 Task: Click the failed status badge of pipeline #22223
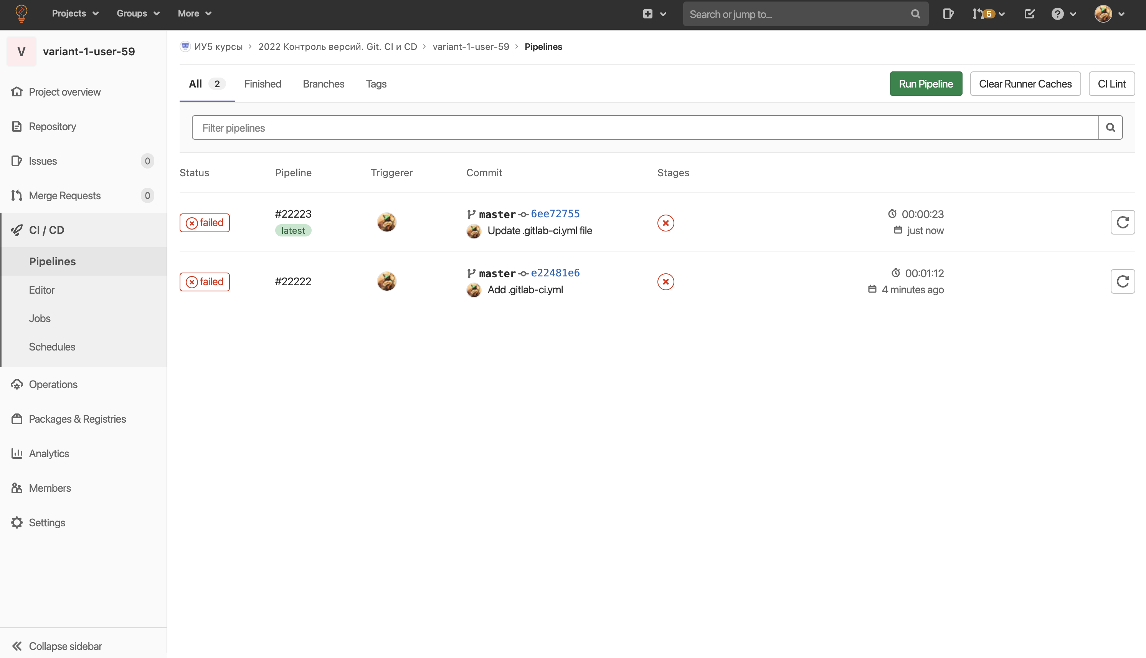[x=205, y=223]
